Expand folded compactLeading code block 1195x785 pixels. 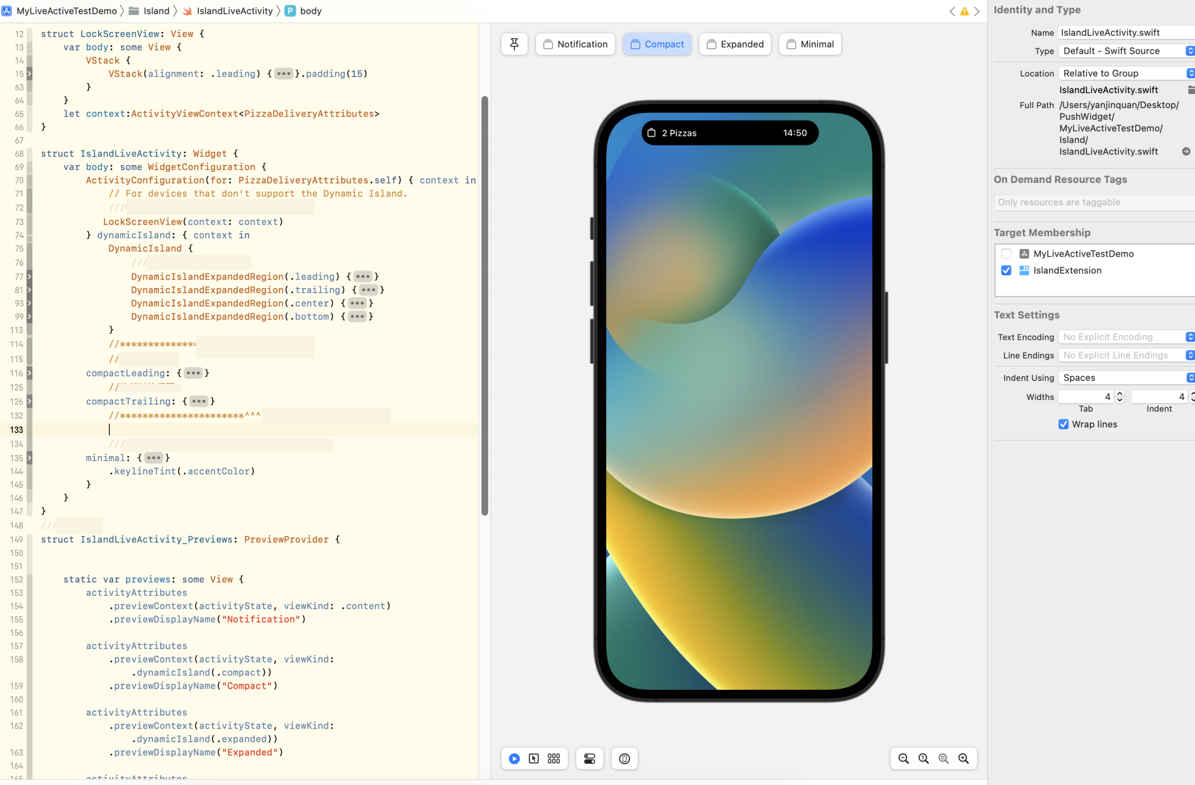point(193,373)
